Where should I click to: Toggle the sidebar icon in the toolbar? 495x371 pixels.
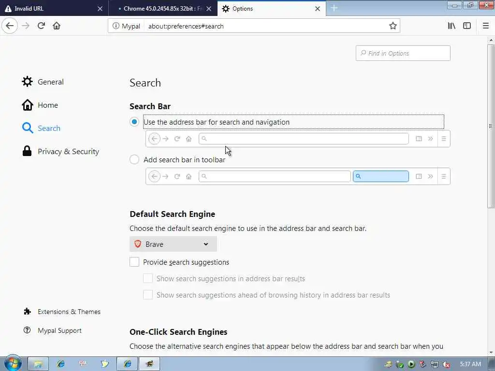click(x=467, y=26)
